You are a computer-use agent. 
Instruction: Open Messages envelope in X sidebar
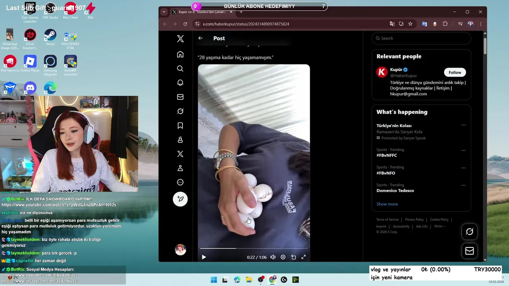(x=180, y=97)
